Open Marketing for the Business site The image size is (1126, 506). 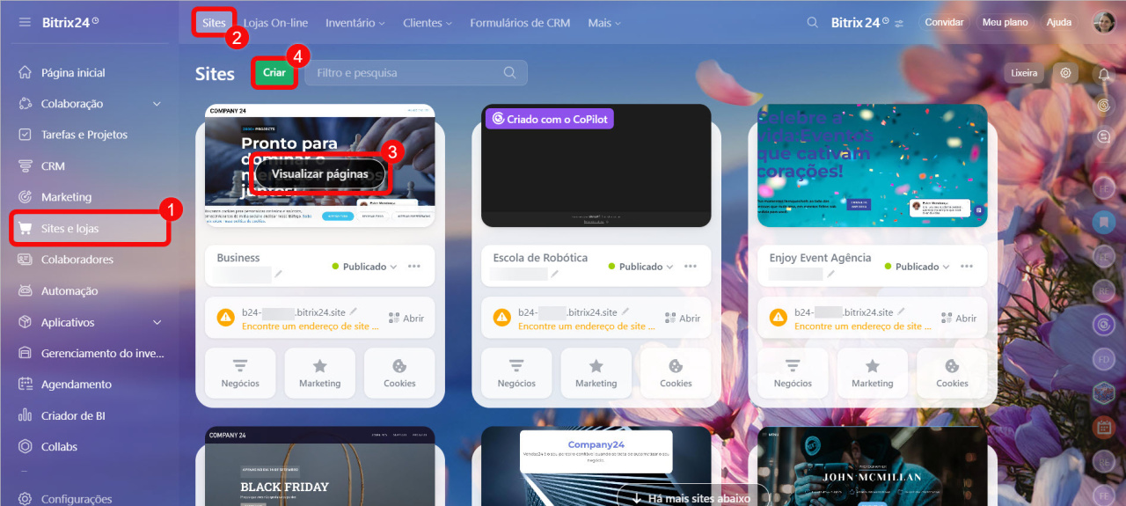point(320,373)
